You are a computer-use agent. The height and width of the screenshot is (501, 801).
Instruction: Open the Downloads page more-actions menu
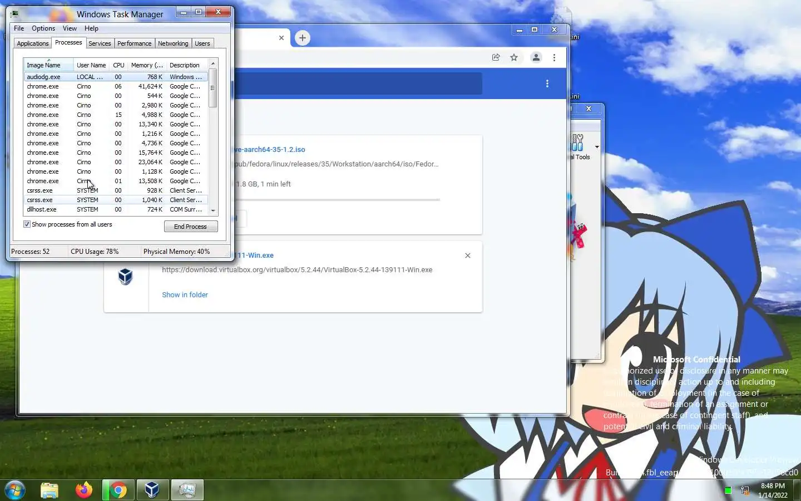547,83
